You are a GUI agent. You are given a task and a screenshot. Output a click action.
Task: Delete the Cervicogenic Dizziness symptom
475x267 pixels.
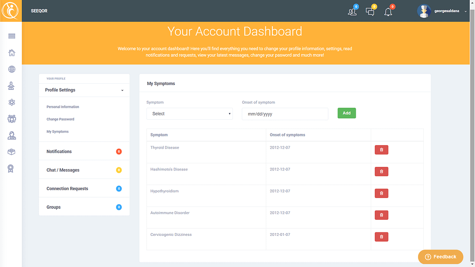[x=382, y=237]
